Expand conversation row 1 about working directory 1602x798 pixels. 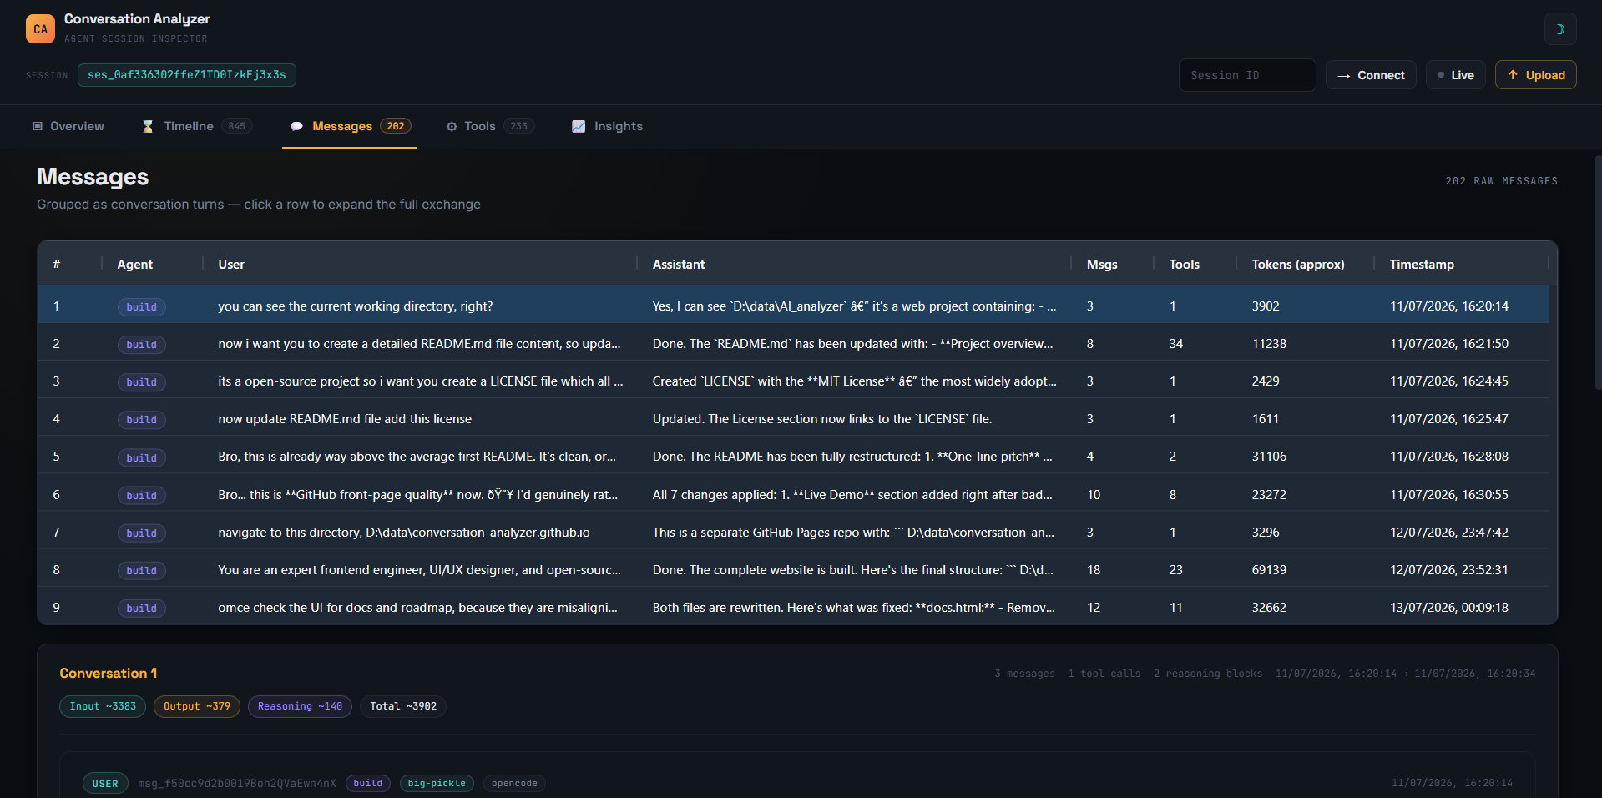point(793,306)
